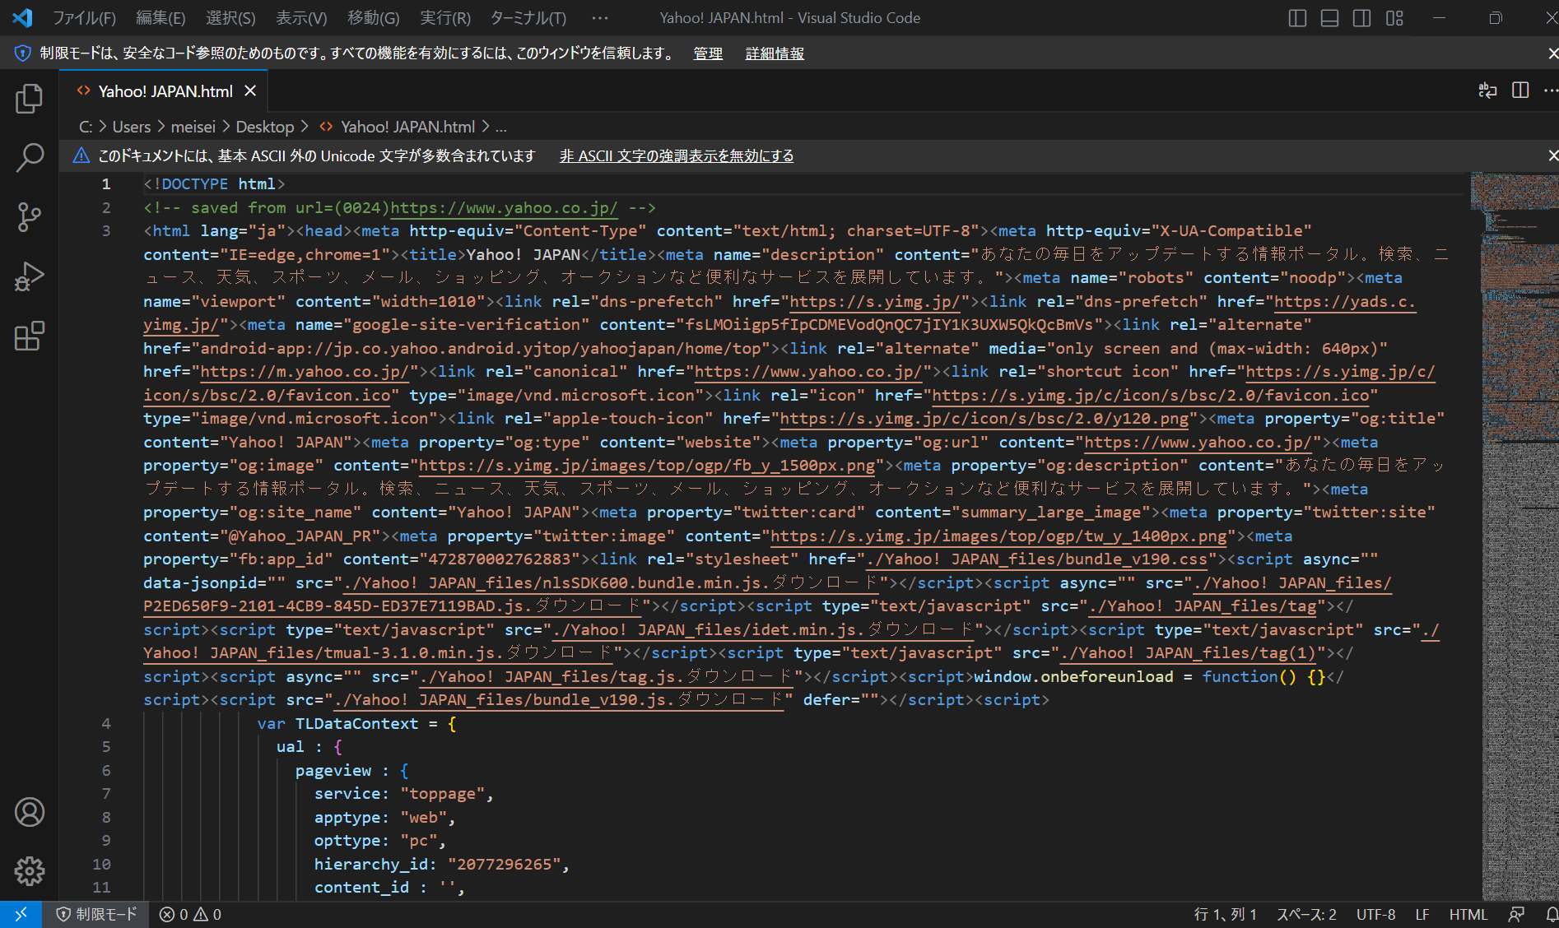This screenshot has height=928, width=1559.
Task: Change indentation via スペース: 2
Action: (x=1306, y=914)
